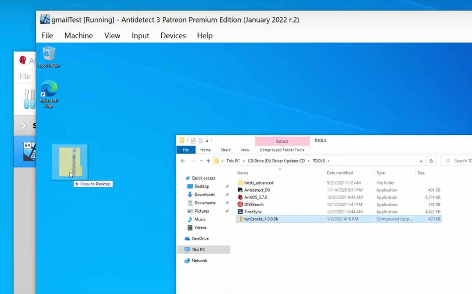Viewport: 472px width, 294px height.
Task: Expand the chevron after TOOLS breadcrumb
Action: click(329, 161)
